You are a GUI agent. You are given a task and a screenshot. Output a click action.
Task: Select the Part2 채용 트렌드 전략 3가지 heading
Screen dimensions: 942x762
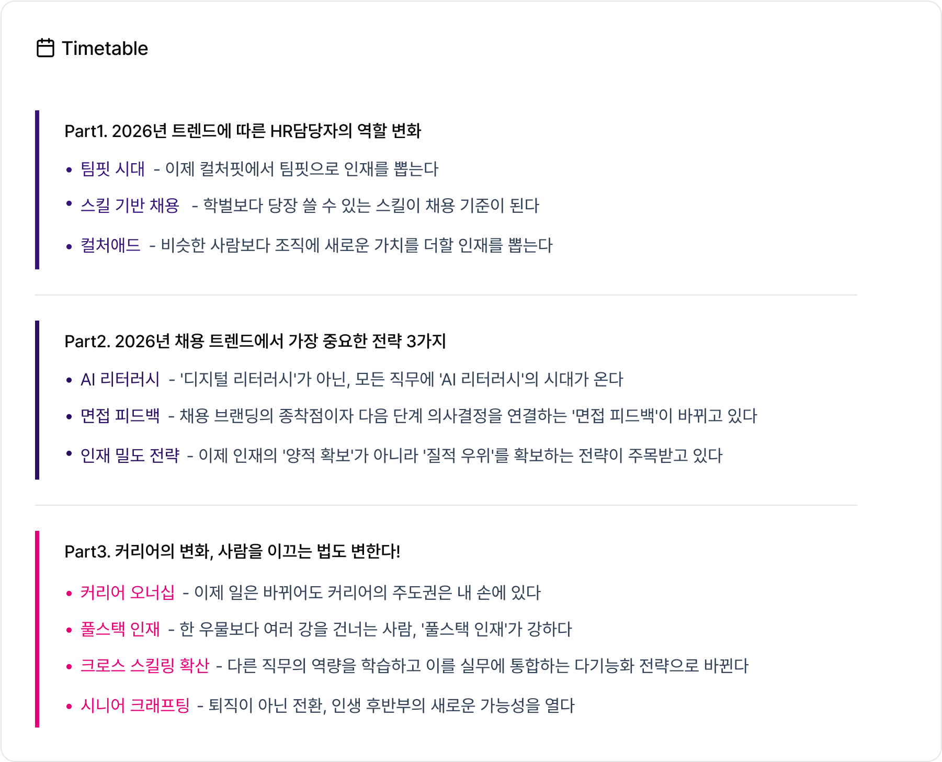pos(255,341)
